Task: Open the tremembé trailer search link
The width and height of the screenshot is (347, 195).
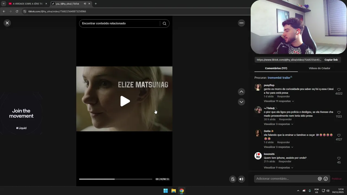Action: tap(280, 78)
